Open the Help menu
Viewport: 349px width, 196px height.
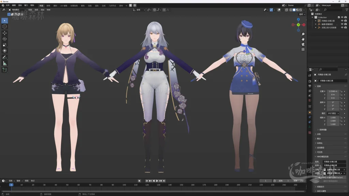pyautogui.click(x=32, y=5)
